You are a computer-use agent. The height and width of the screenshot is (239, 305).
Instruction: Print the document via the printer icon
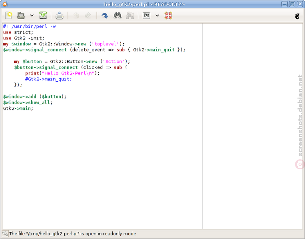point(59,16)
